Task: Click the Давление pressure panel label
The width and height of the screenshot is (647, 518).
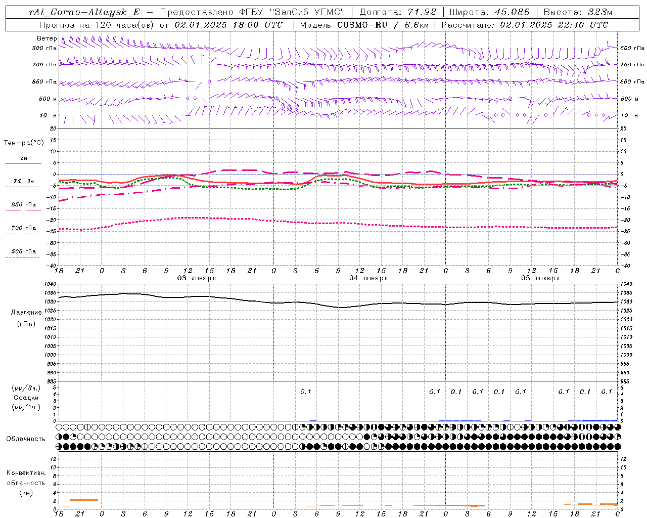Action: tap(26, 313)
